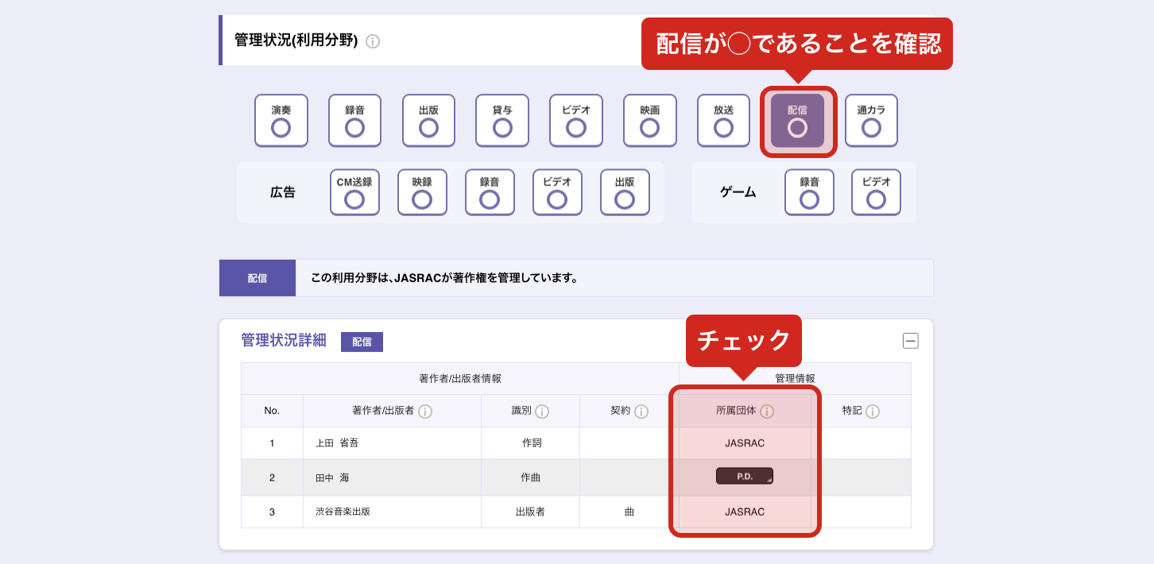Image resolution: width=1154 pixels, height=564 pixels.
Task: Click info icon next to 所属団体 header
Action: point(767,411)
